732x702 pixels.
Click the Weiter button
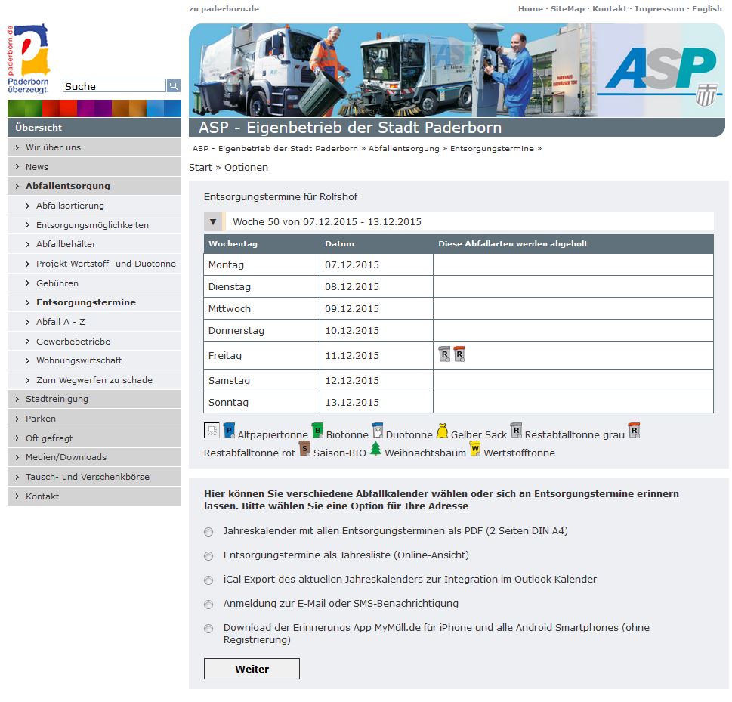(252, 669)
